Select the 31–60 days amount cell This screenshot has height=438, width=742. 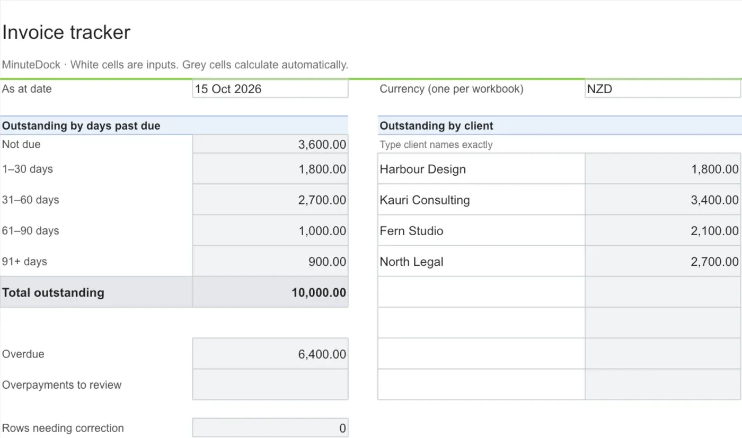(x=270, y=200)
